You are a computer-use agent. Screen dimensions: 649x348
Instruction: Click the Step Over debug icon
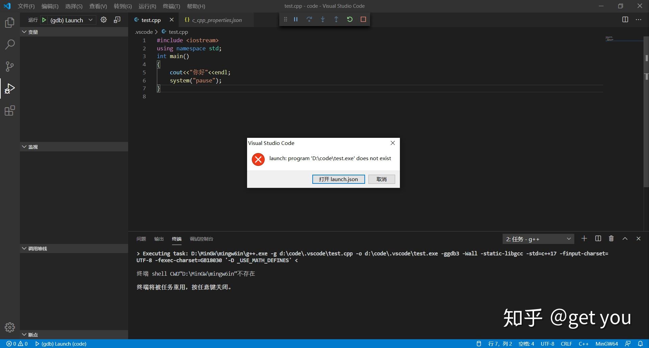(x=309, y=19)
